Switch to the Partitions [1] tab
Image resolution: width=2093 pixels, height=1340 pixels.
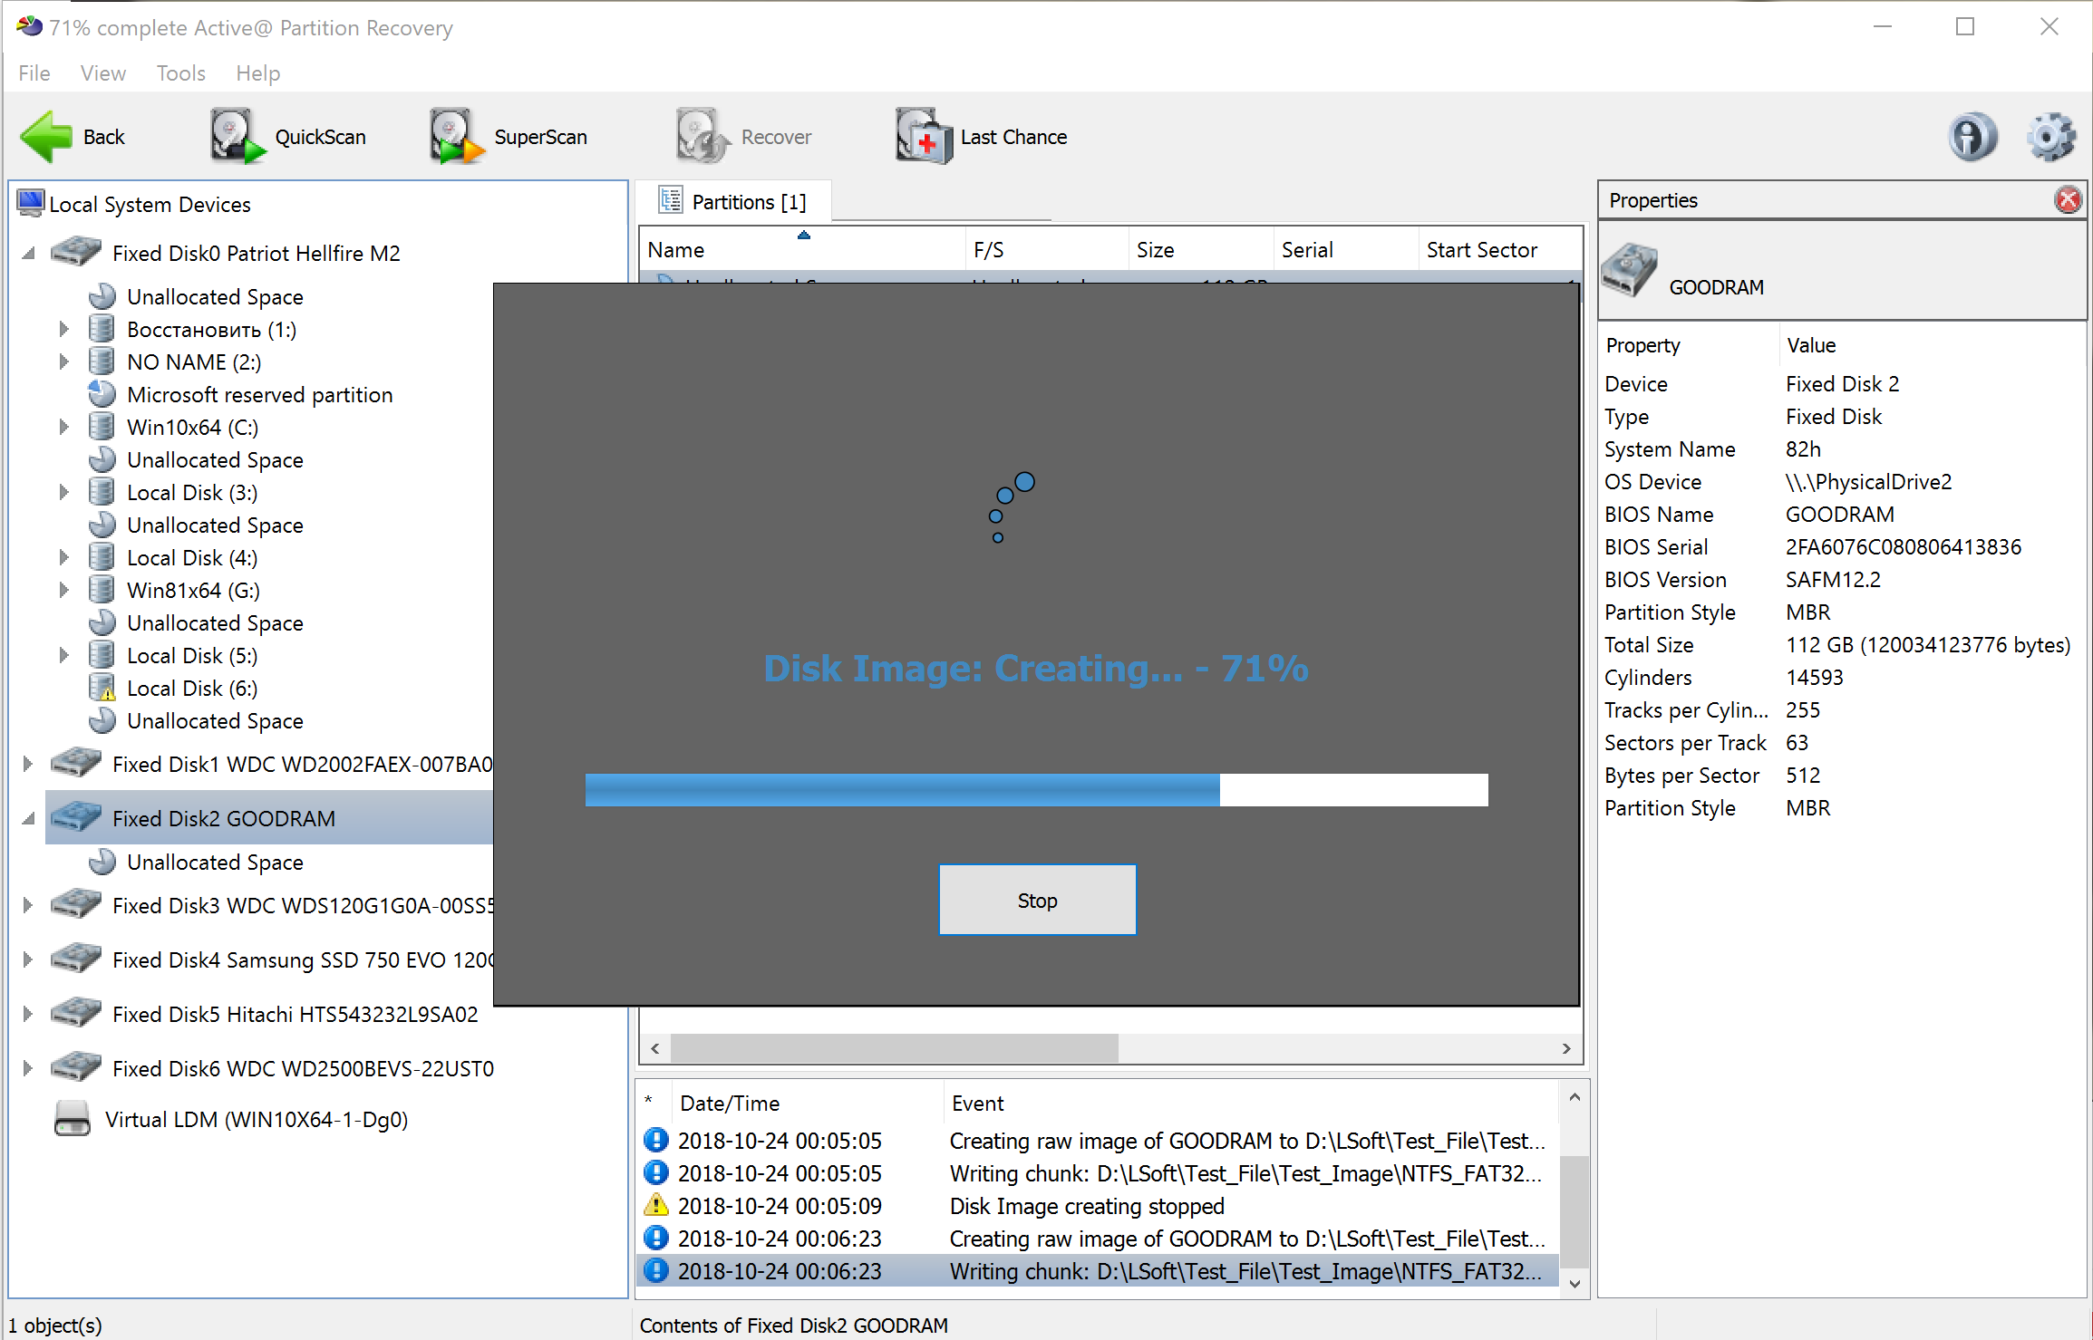click(733, 200)
